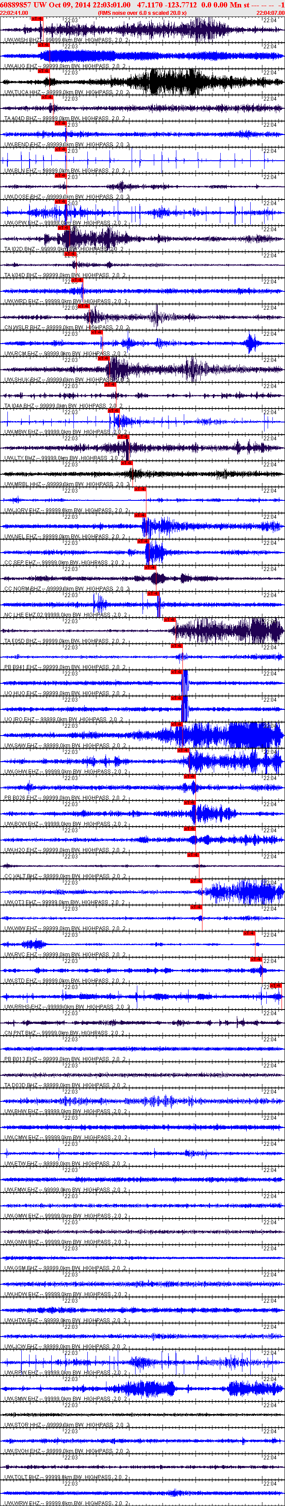Select the UW.GSM EHZ station label
285x1506 pixels.
(x=65, y=1268)
